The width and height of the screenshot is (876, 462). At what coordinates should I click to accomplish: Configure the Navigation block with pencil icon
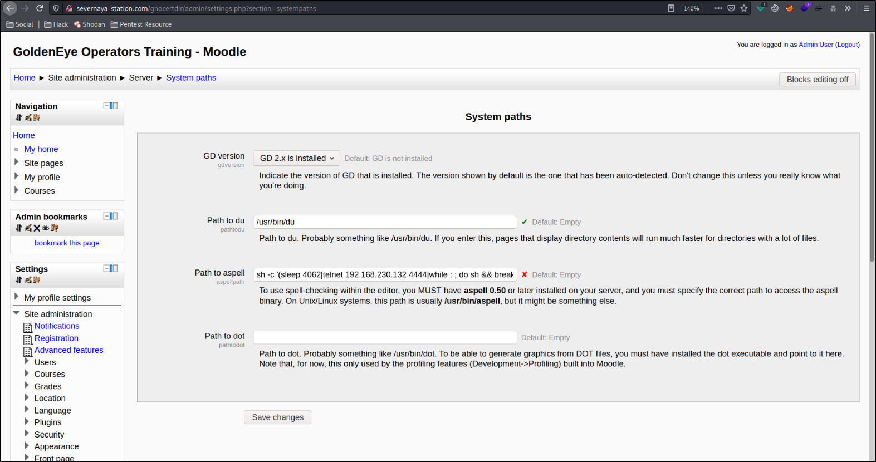(28, 117)
